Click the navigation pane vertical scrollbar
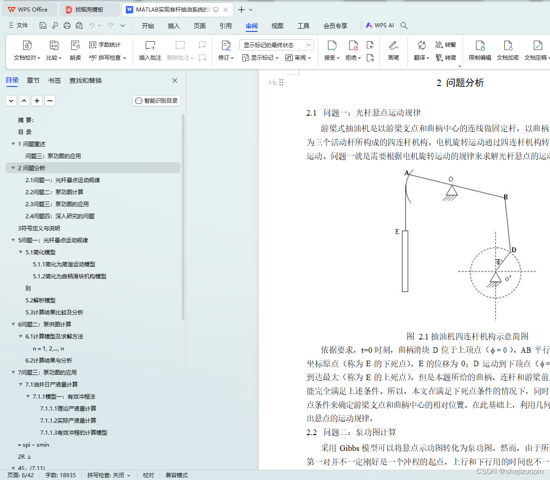 coord(183,217)
